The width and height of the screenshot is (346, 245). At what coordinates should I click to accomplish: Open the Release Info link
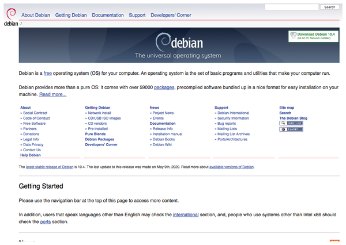pyautogui.click(x=163, y=129)
